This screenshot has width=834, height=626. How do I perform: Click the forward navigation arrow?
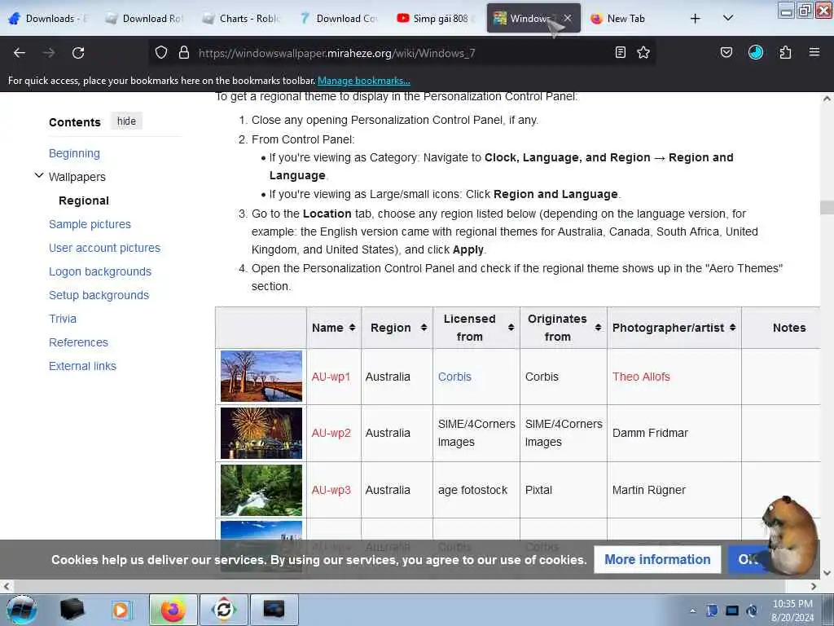[x=49, y=53]
